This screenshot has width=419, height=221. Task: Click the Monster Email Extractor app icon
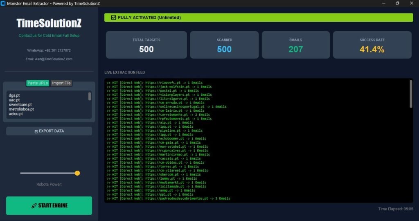3,3
